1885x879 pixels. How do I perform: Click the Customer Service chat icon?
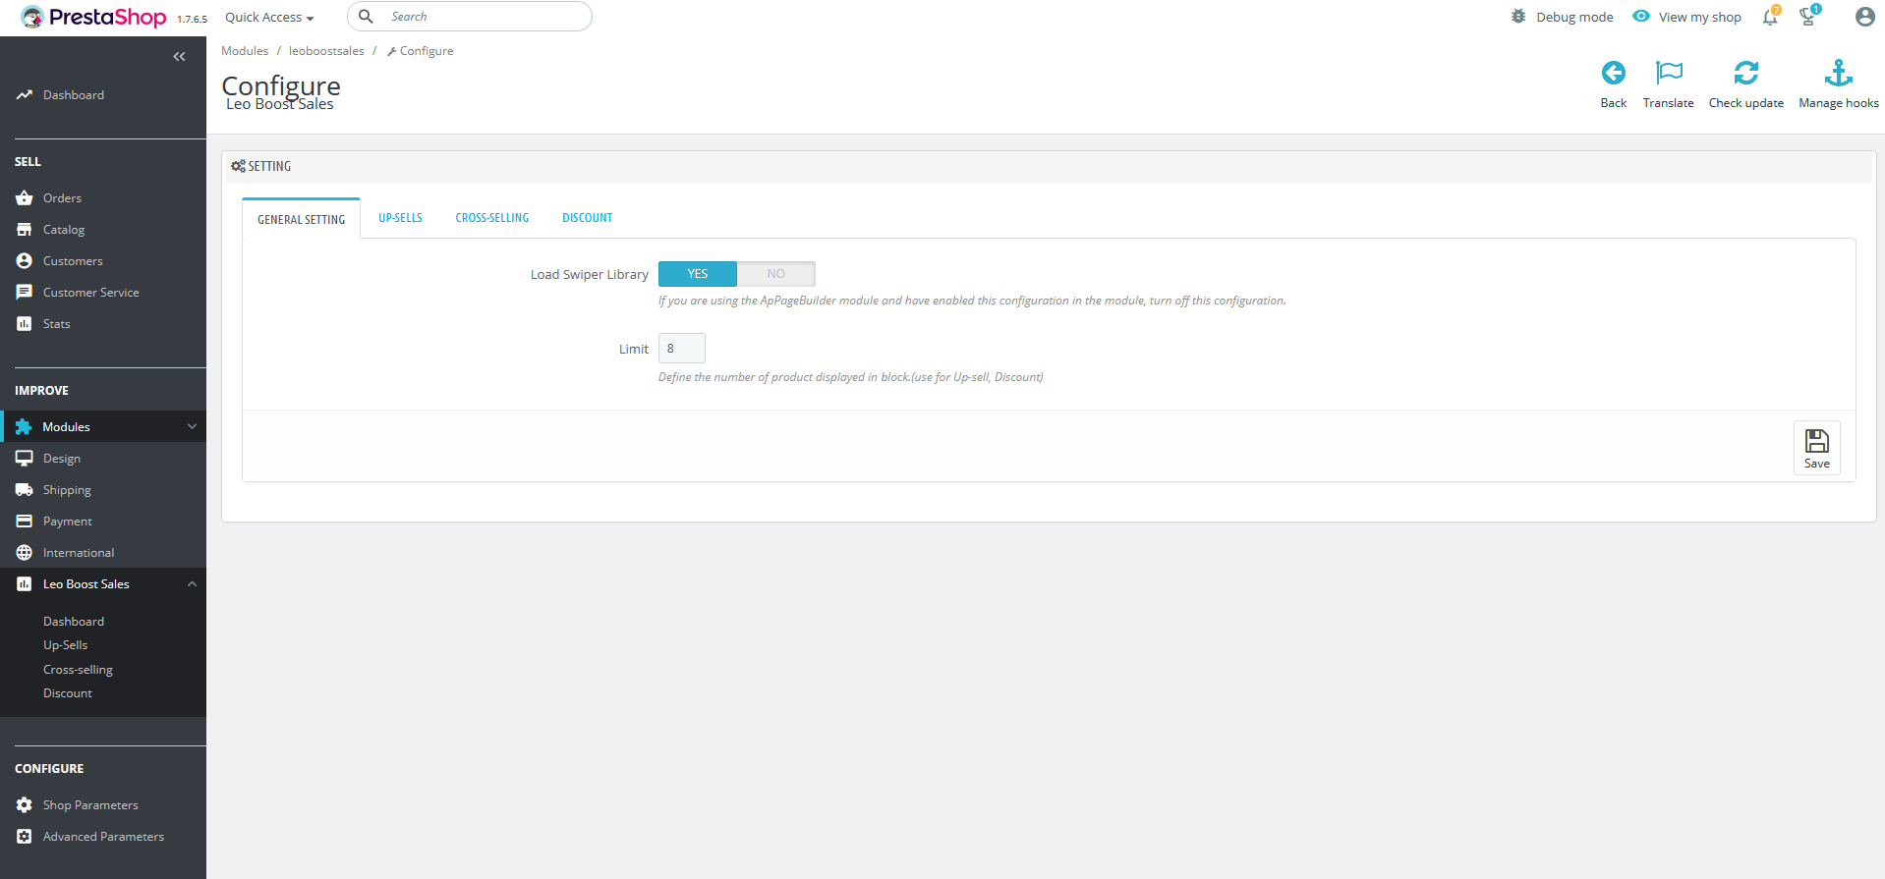tap(25, 293)
